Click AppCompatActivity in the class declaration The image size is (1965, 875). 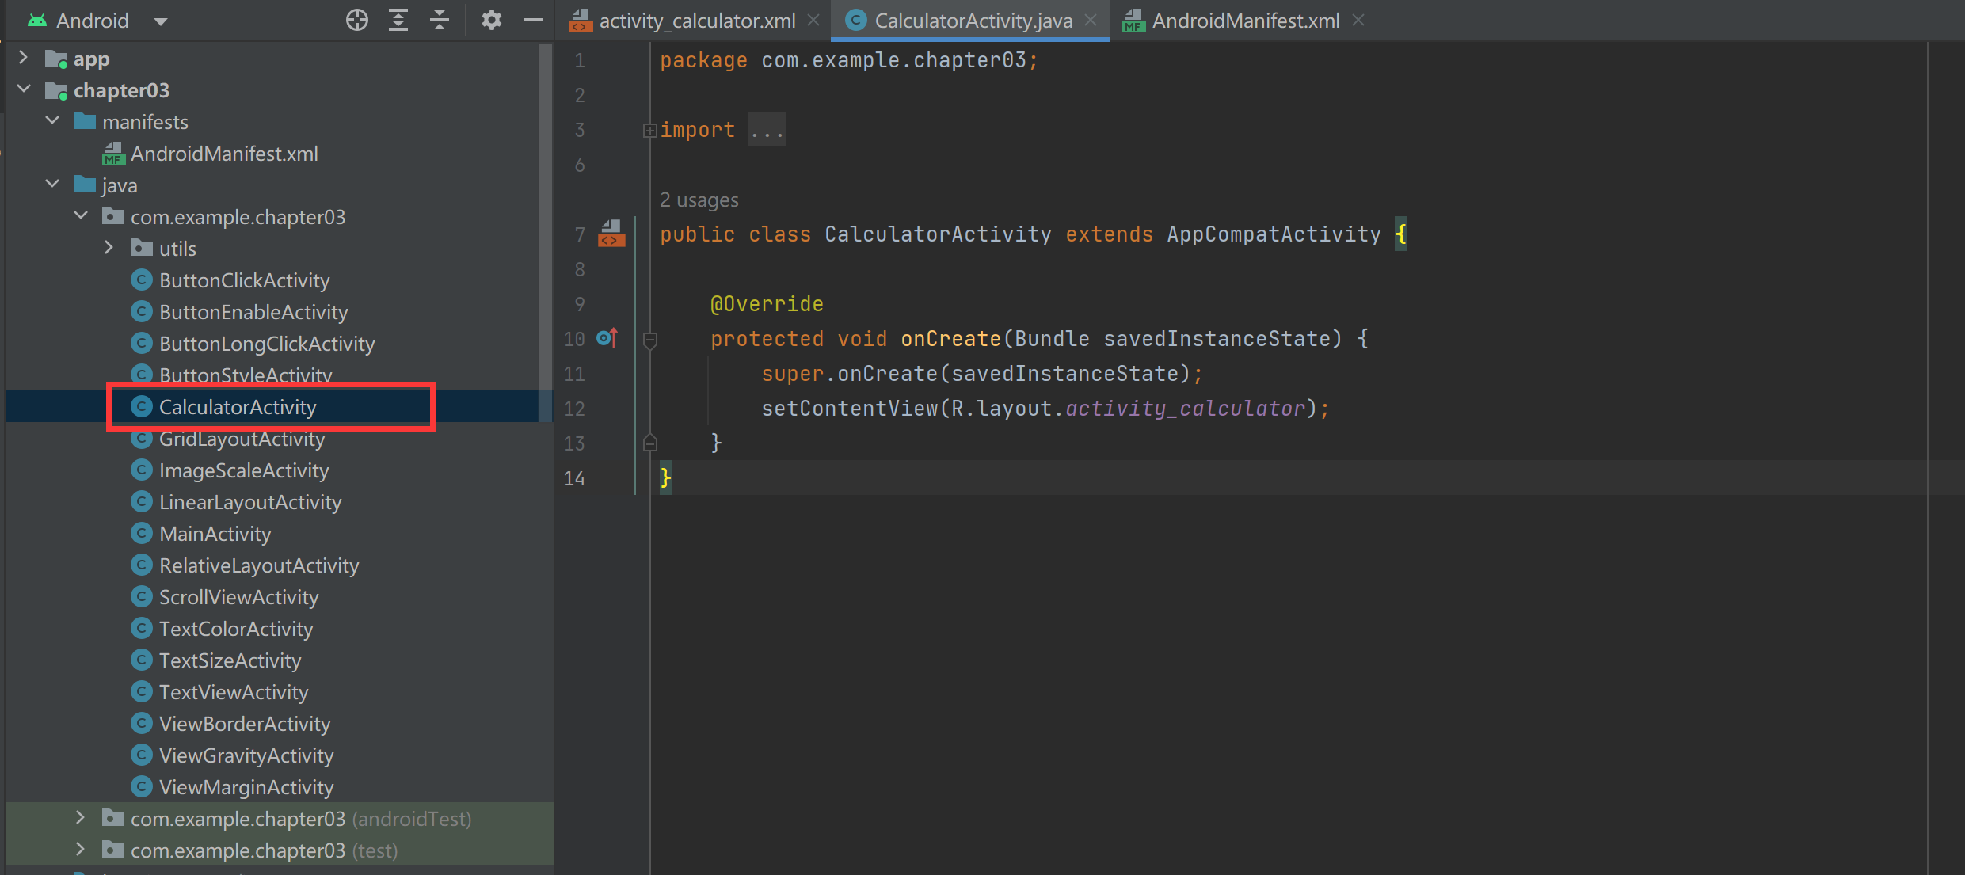pos(1274,234)
